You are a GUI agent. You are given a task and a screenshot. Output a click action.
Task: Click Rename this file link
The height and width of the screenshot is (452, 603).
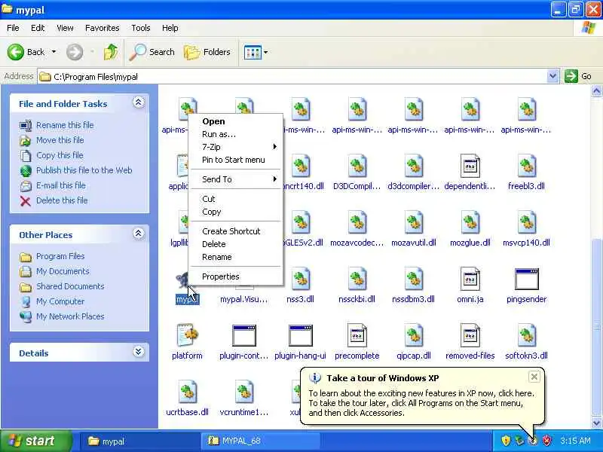coord(65,125)
